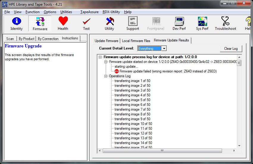
Task: Open the Utility tools icon
Action: click(x=110, y=24)
